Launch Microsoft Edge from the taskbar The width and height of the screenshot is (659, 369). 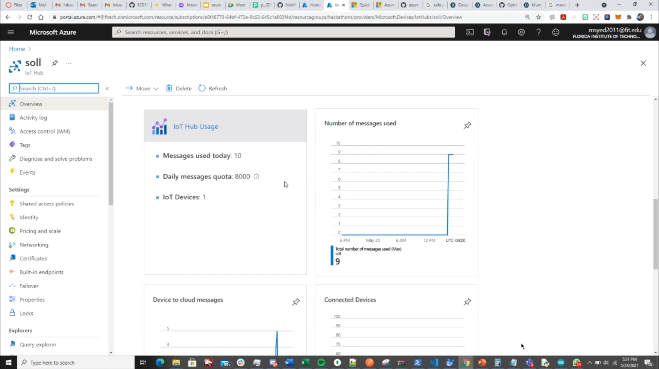[160, 363]
